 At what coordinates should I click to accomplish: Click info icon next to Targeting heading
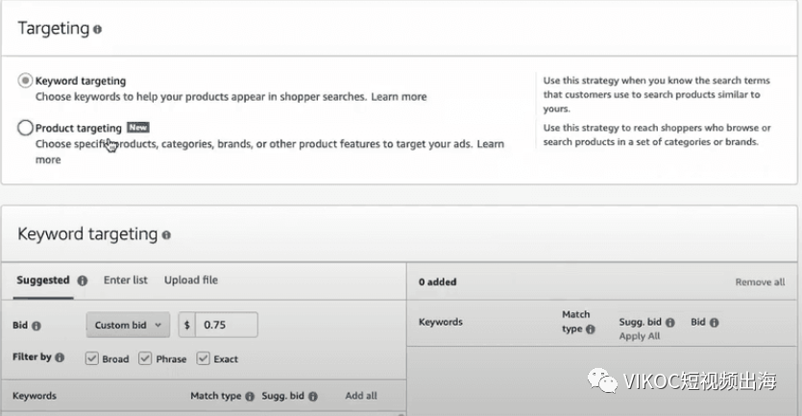[x=98, y=30]
